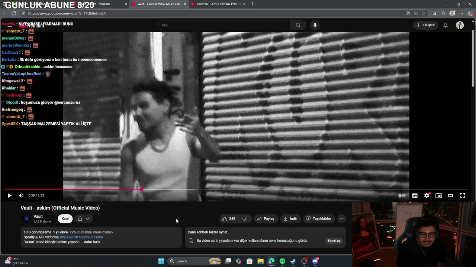Open a new browser tab
The image size is (476, 267).
(253, 4)
